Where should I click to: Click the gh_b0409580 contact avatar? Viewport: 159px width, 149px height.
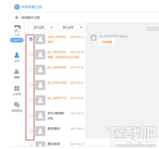tap(40, 70)
